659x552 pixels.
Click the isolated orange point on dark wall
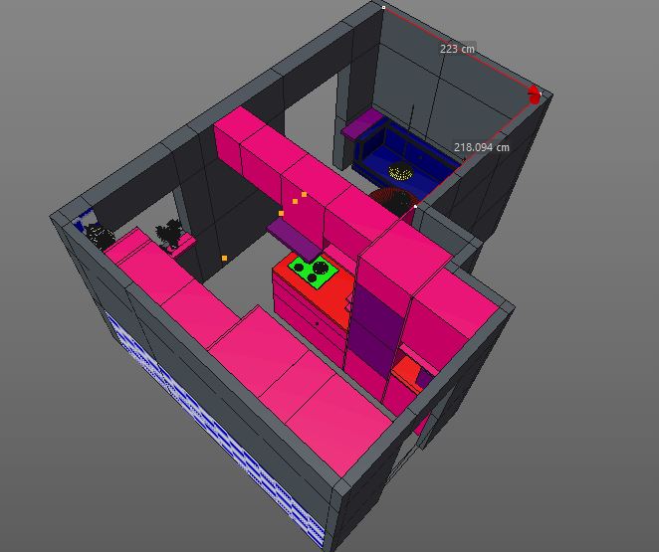[x=225, y=258]
